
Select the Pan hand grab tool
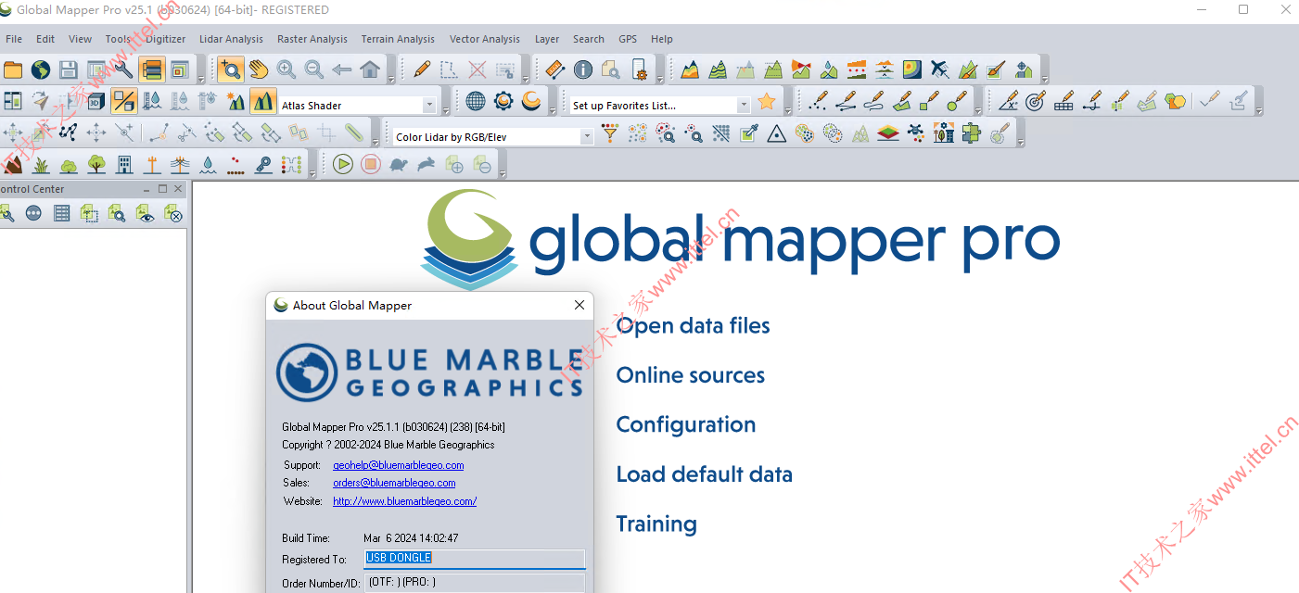coord(259,69)
